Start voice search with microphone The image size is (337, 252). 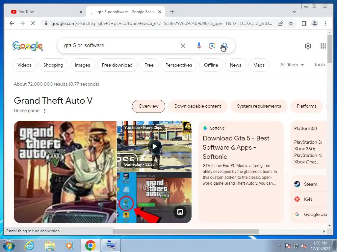pos(199,46)
